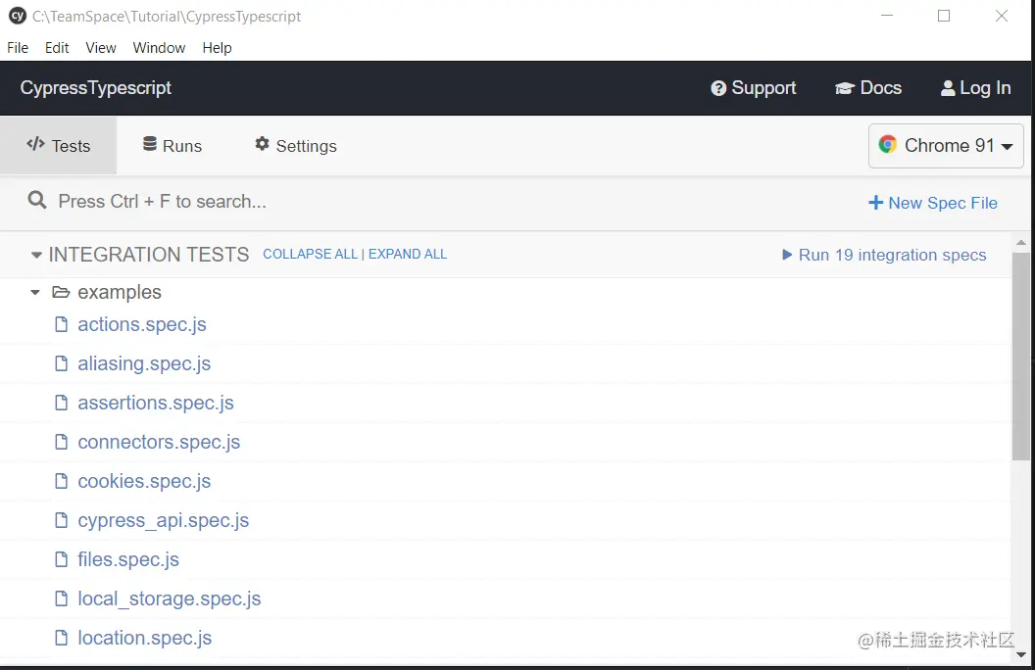Image resolution: width=1035 pixels, height=670 pixels.
Task: Minimize the Cypress window
Action: [887, 16]
